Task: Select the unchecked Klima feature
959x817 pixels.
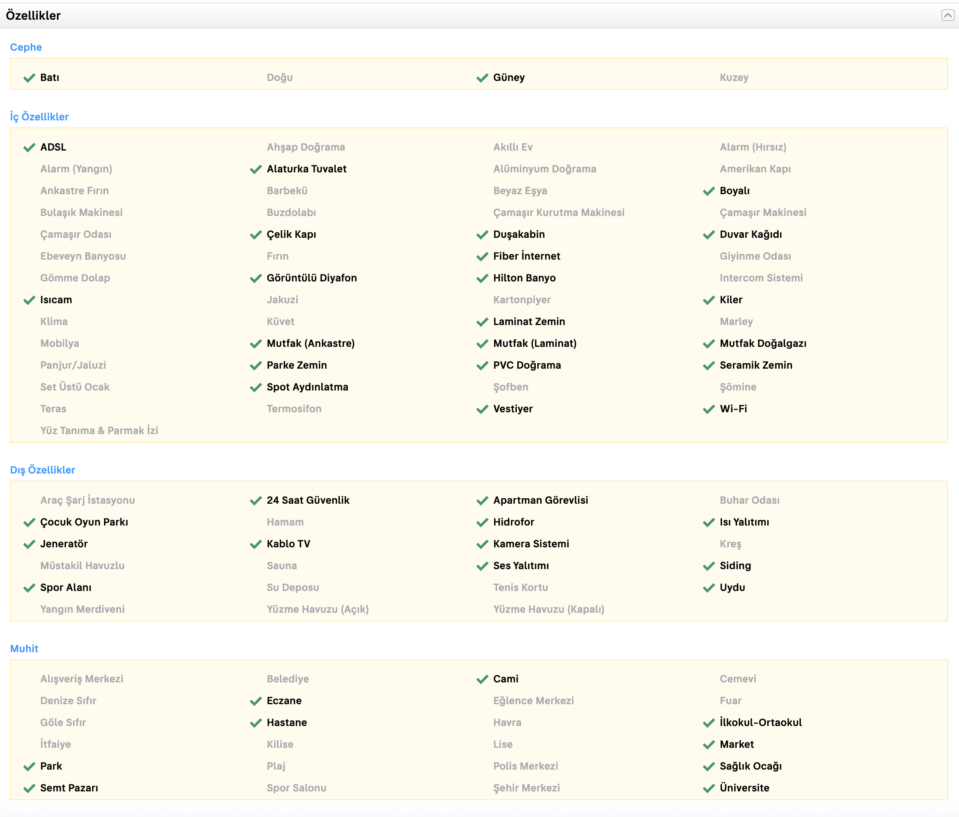Action: tap(54, 322)
